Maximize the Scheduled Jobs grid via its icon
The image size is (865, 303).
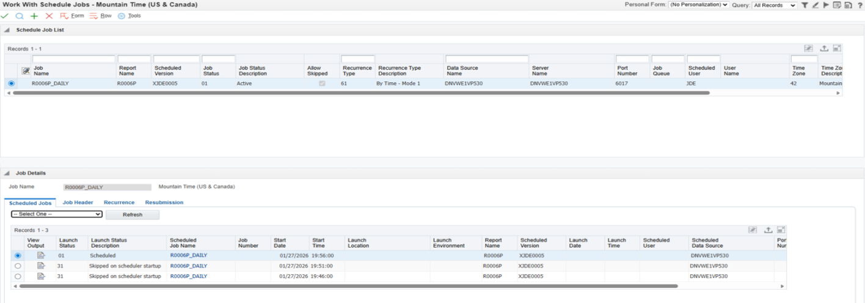pos(781,230)
